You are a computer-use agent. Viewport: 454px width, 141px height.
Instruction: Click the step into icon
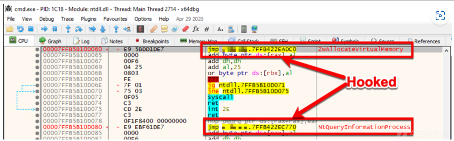(68, 29)
